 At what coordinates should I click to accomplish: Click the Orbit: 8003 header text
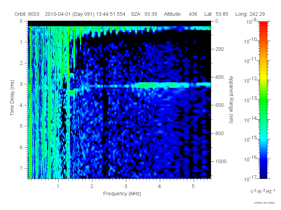(27, 14)
